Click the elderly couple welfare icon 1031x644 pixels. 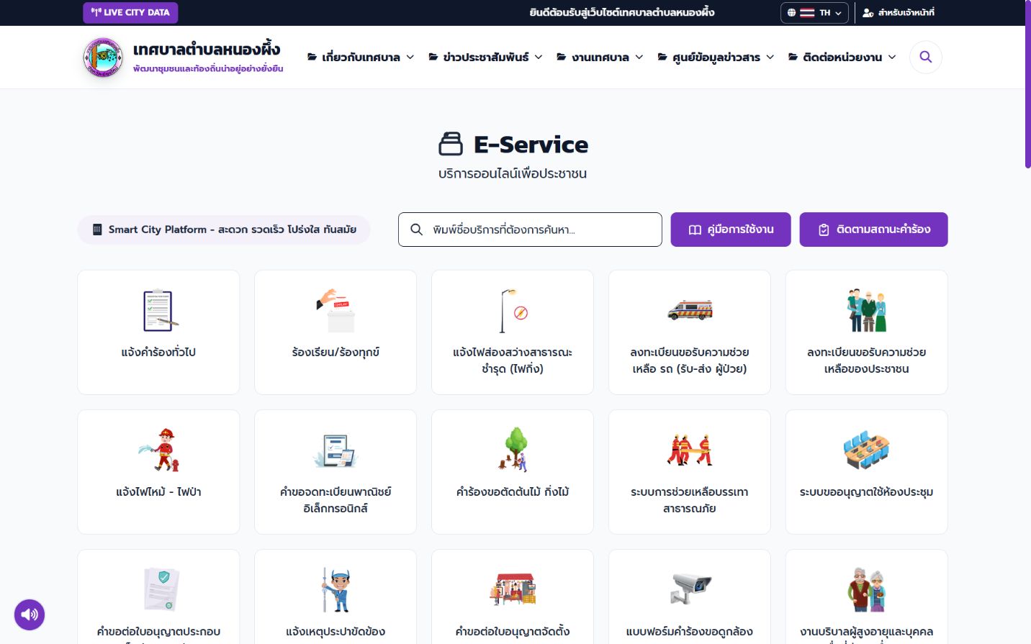(x=867, y=589)
